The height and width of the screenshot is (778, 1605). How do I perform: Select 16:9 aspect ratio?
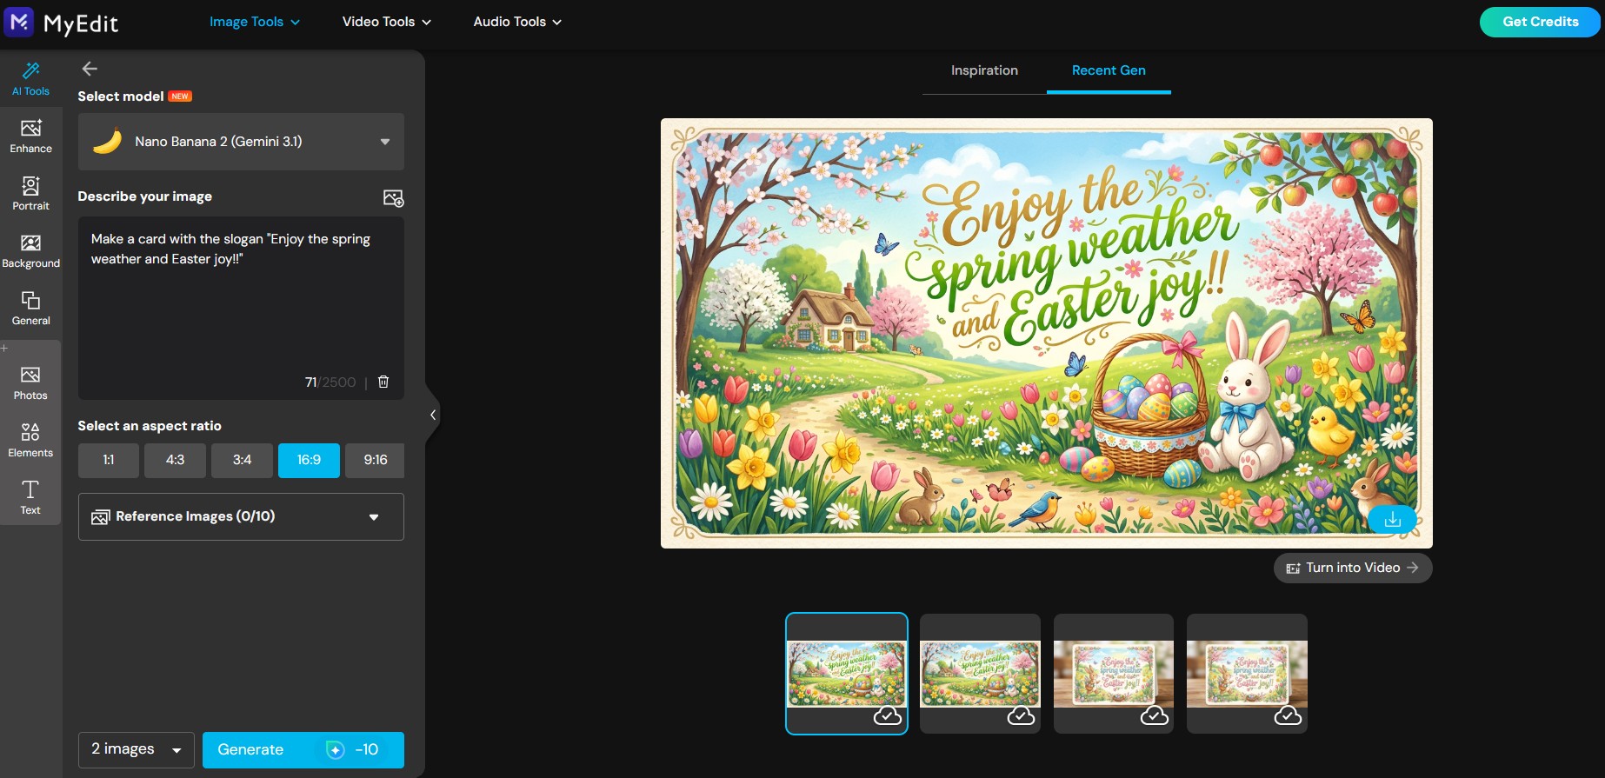tap(309, 460)
